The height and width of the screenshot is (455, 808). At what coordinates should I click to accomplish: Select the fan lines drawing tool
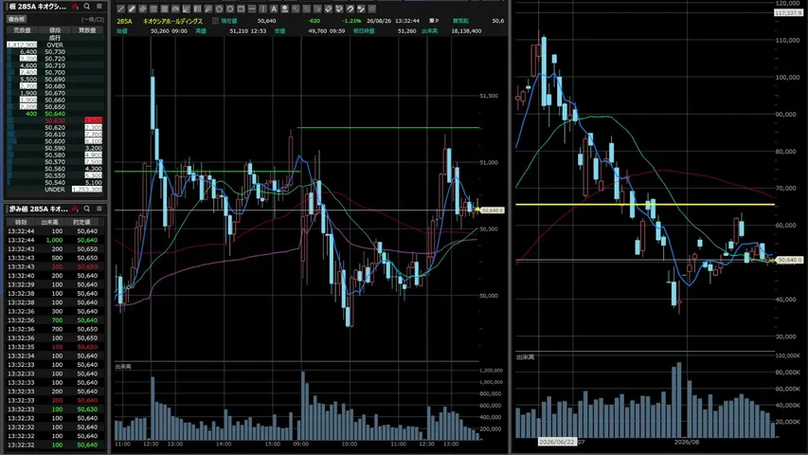click(186, 9)
